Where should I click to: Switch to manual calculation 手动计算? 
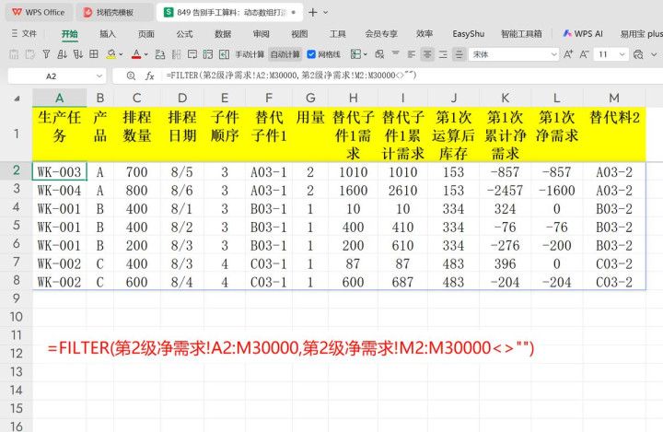pos(250,54)
